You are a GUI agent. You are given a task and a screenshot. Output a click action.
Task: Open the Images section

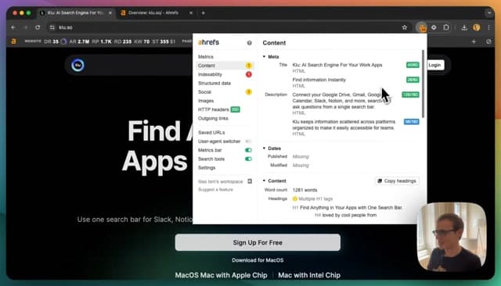pyautogui.click(x=206, y=101)
